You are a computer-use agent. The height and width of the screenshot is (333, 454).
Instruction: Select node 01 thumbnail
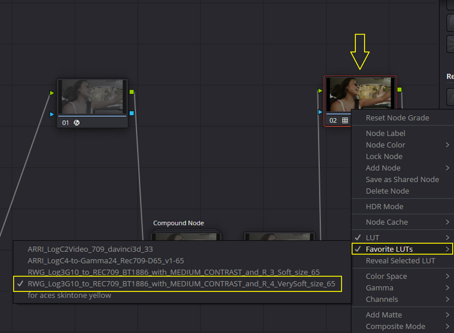click(x=92, y=97)
